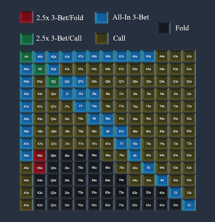This screenshot has height=222, width=215.
Task: Pick the 72o cell
Action: pos(121,205)
